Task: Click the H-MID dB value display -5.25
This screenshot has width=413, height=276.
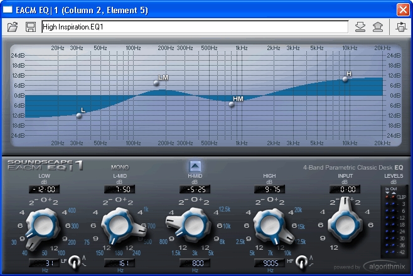Action: click(x=195, y=190)
